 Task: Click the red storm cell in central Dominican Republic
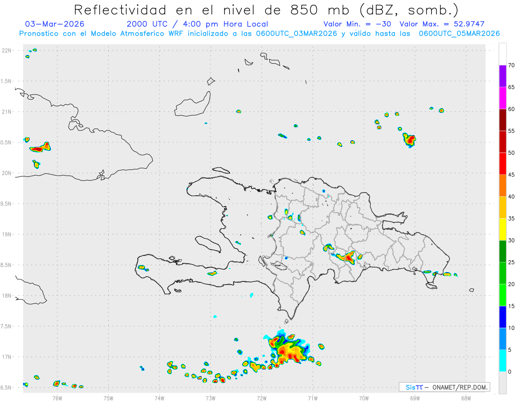tap(348, 258)
